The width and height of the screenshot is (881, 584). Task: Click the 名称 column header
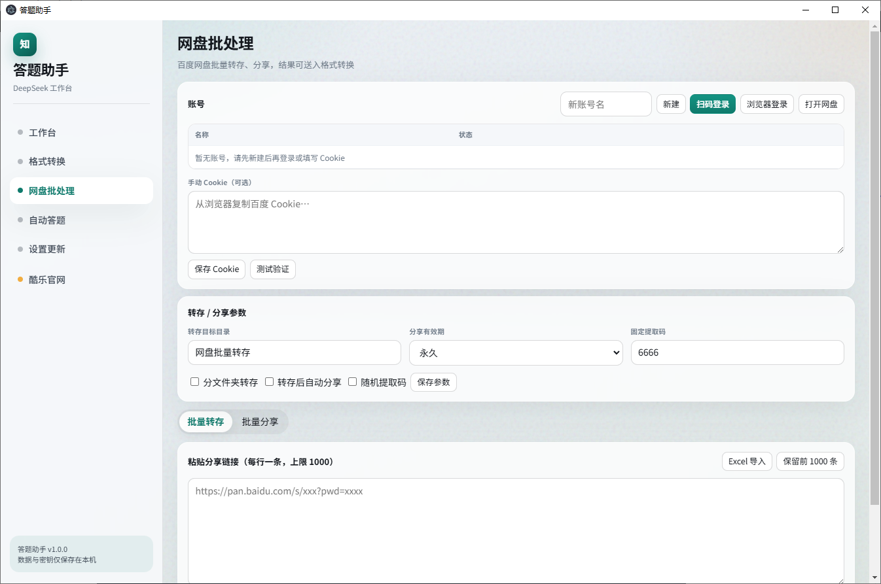[202, 135]
